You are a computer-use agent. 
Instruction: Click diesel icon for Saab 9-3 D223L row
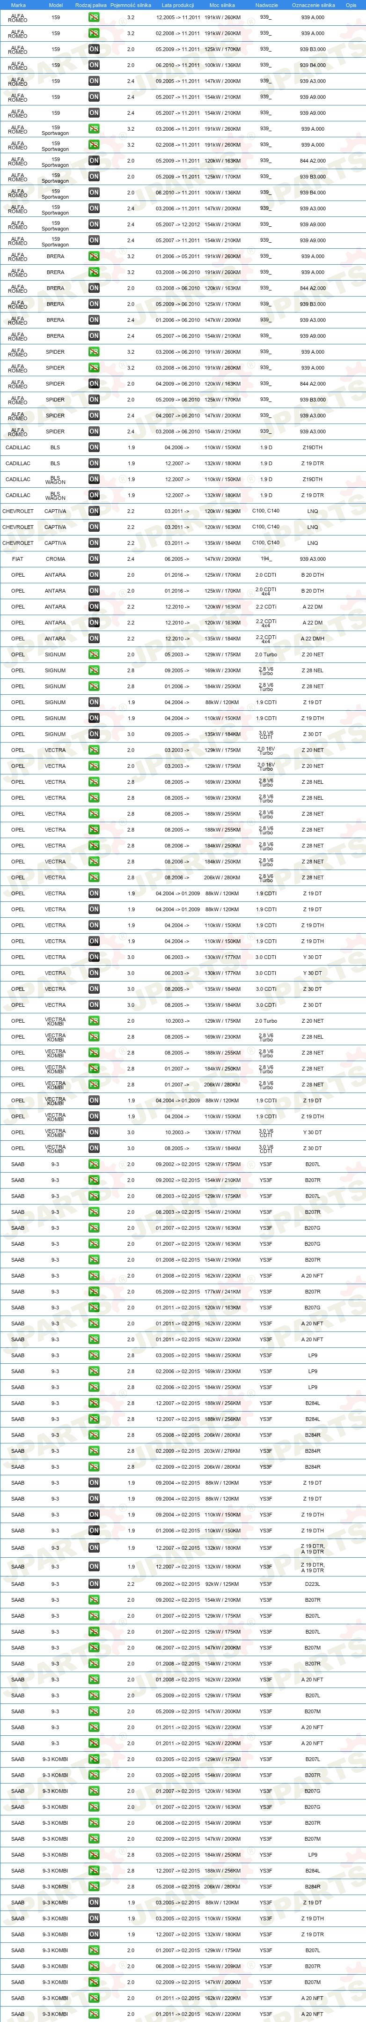tap(94, 1584)
